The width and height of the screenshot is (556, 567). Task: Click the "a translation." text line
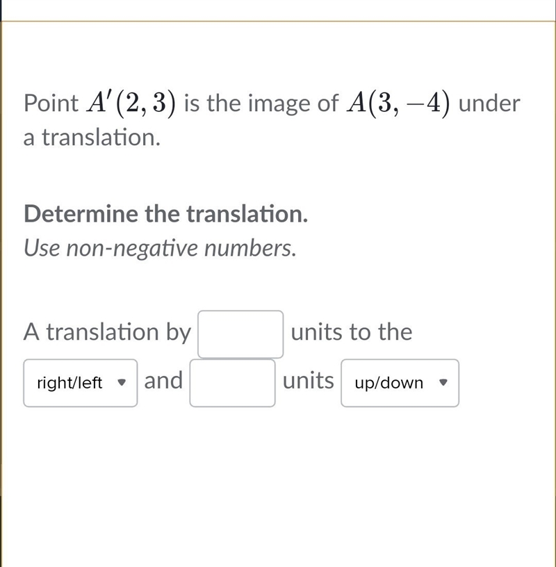pyautogui.click(x=92, y=138)
